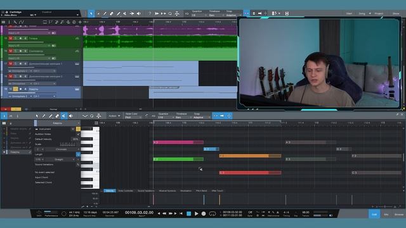Select the highlighted Mute tool in the piano roll editor
Screen dimensions: 406x228
63,116
